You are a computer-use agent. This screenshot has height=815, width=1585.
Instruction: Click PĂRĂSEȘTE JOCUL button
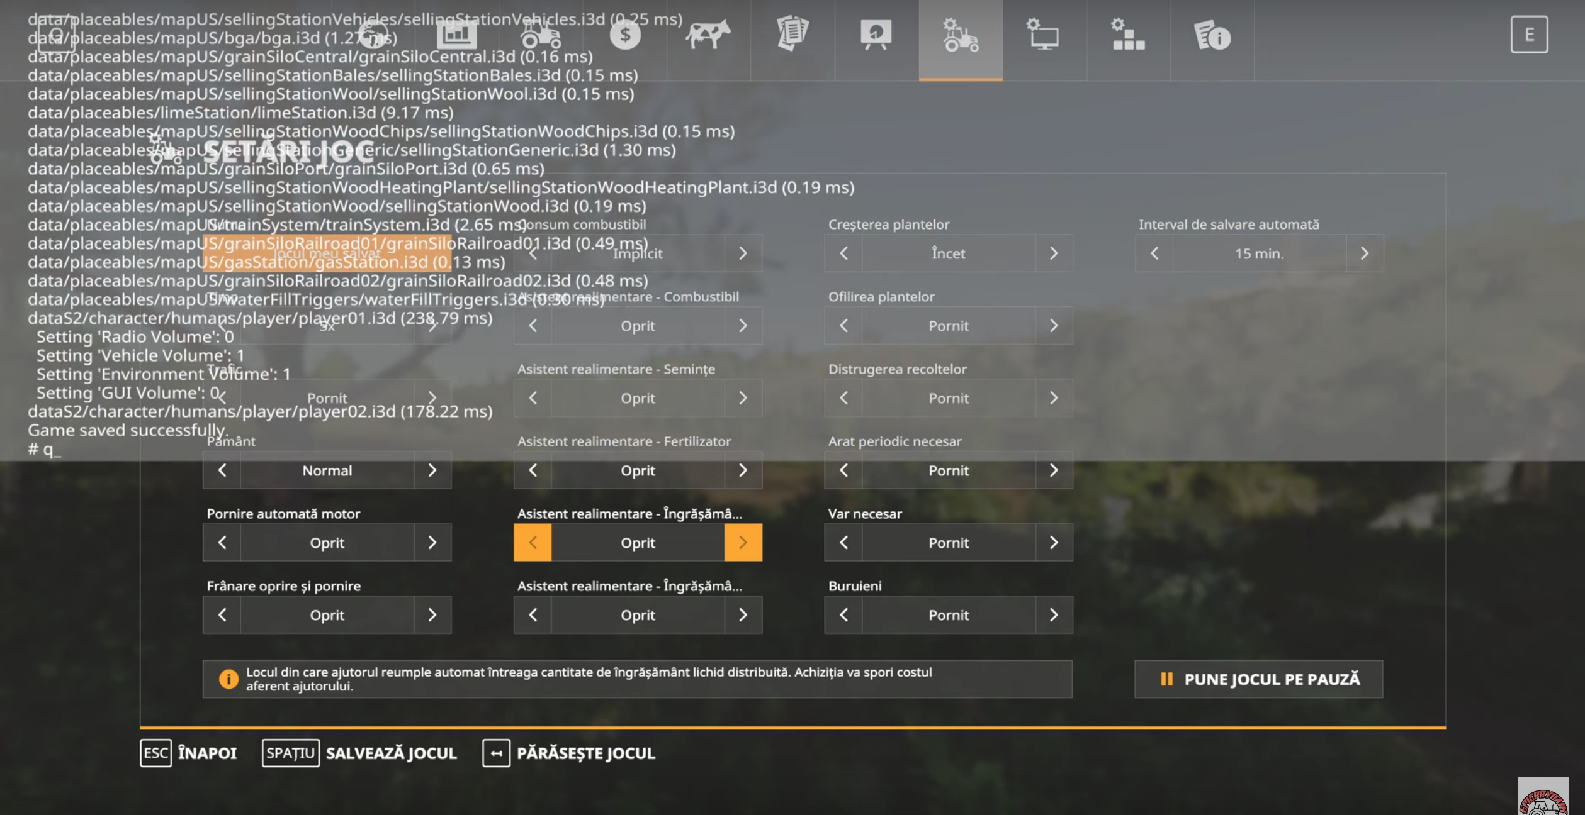click(569, 753)
